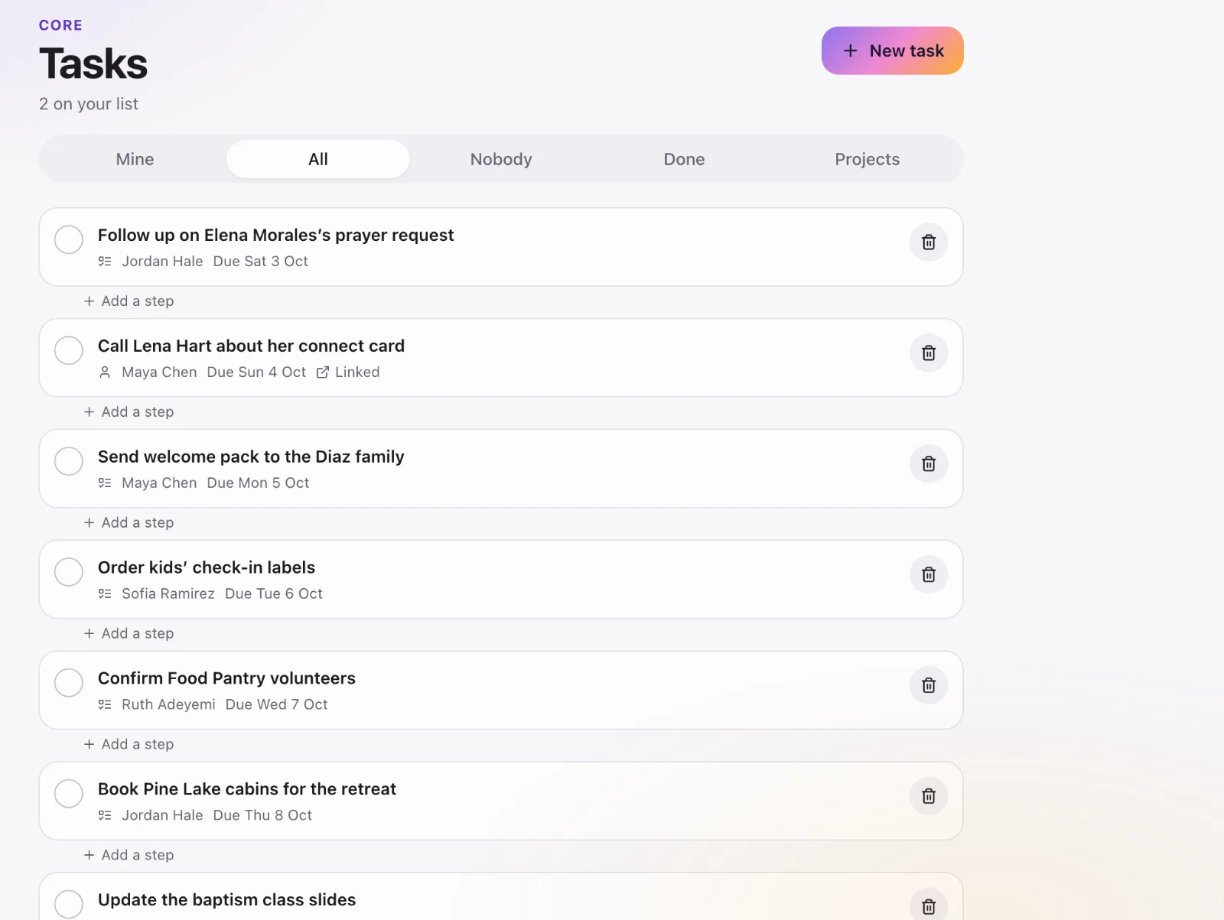Viewport: 1224px width, 920px height.
Task: Add a step below Diaz family task
Action: 129,523
